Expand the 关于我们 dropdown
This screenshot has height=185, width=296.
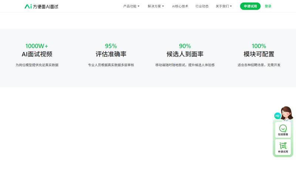tap(223, 6)
